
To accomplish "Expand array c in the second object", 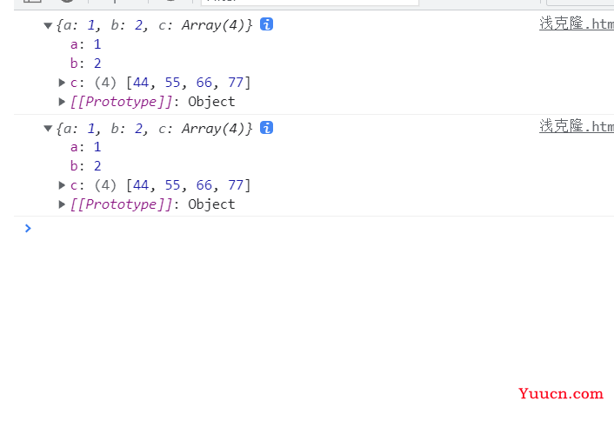I will pos(62,185).
